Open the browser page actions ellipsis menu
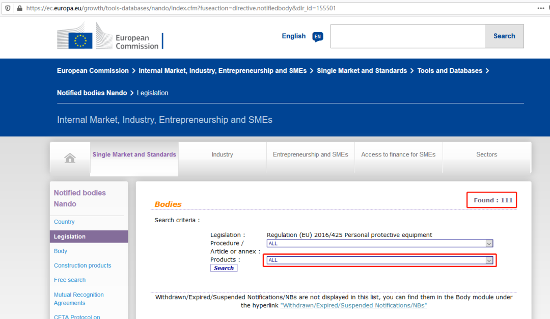 (540, 8)
